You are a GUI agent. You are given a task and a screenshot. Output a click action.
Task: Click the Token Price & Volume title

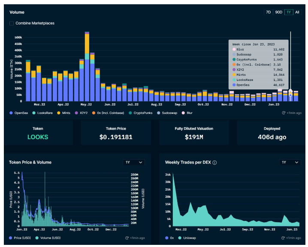tap(30, 162)
